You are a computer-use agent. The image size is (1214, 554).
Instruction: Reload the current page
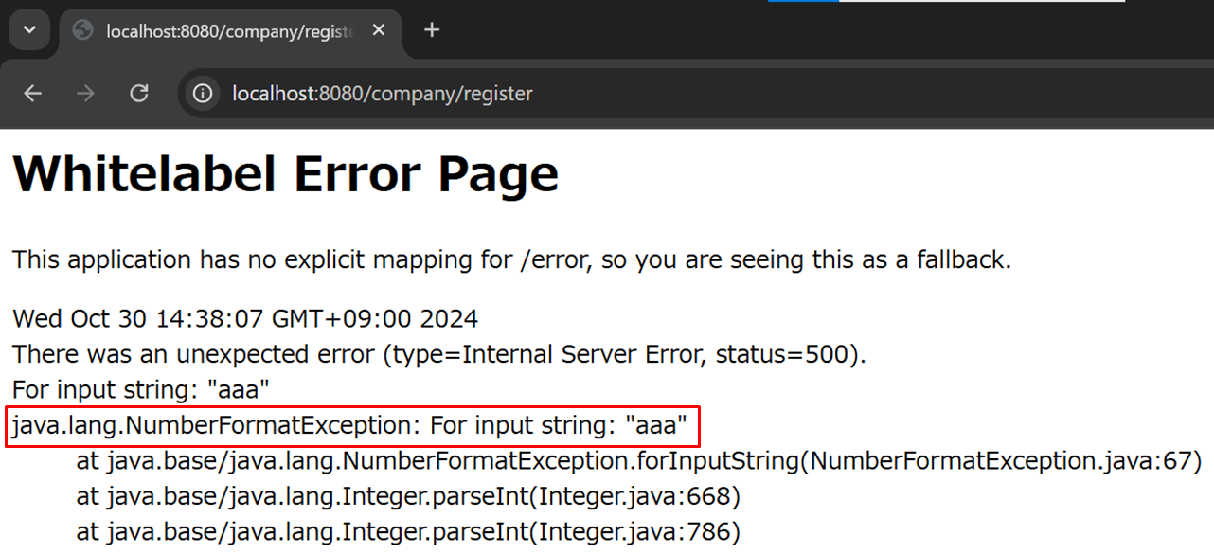click(139, 94)
